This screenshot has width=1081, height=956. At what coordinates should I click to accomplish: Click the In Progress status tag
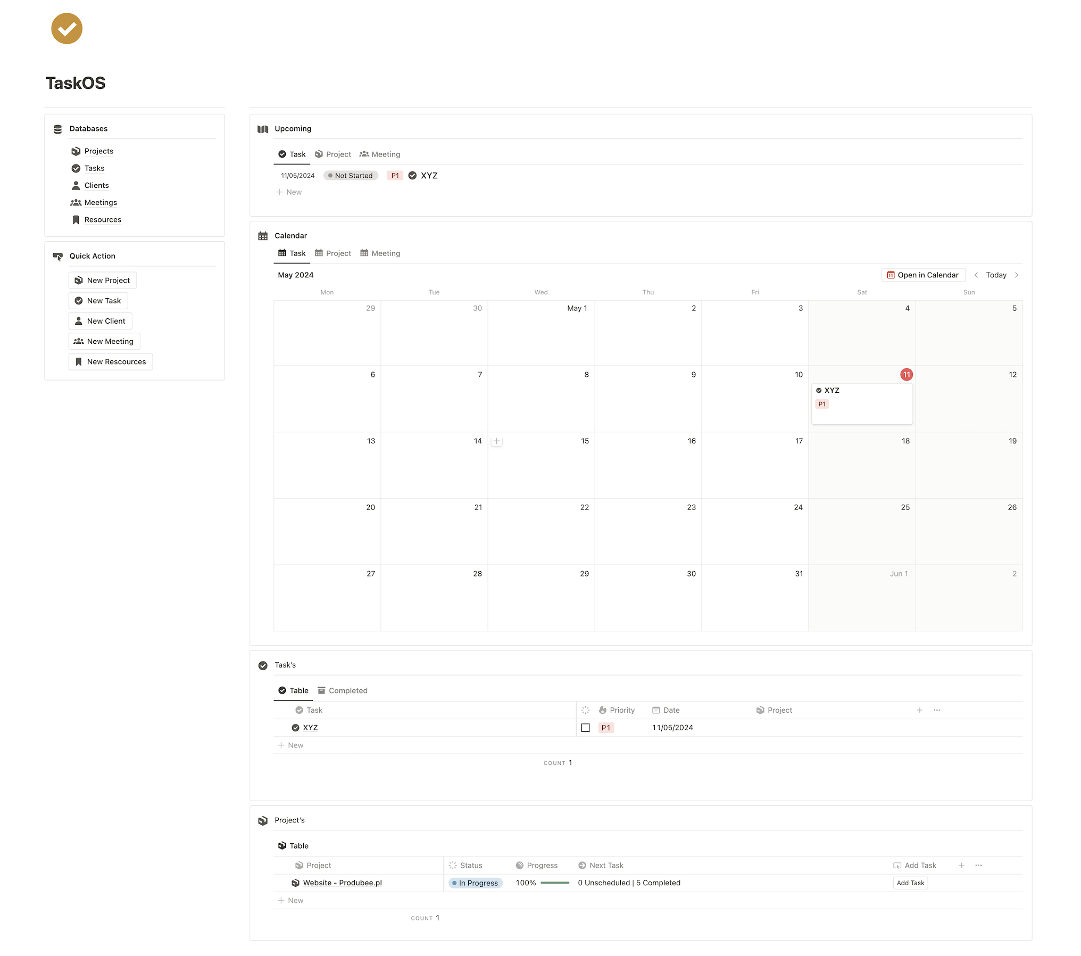475,883
